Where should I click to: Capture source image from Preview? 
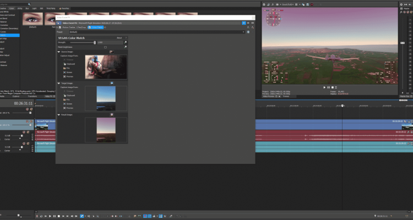pyautogui.click(x=68, y=76)
